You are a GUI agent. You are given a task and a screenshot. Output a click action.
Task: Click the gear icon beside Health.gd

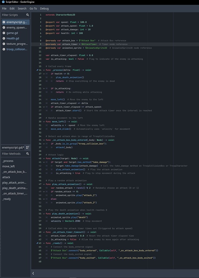coord(4,38)
